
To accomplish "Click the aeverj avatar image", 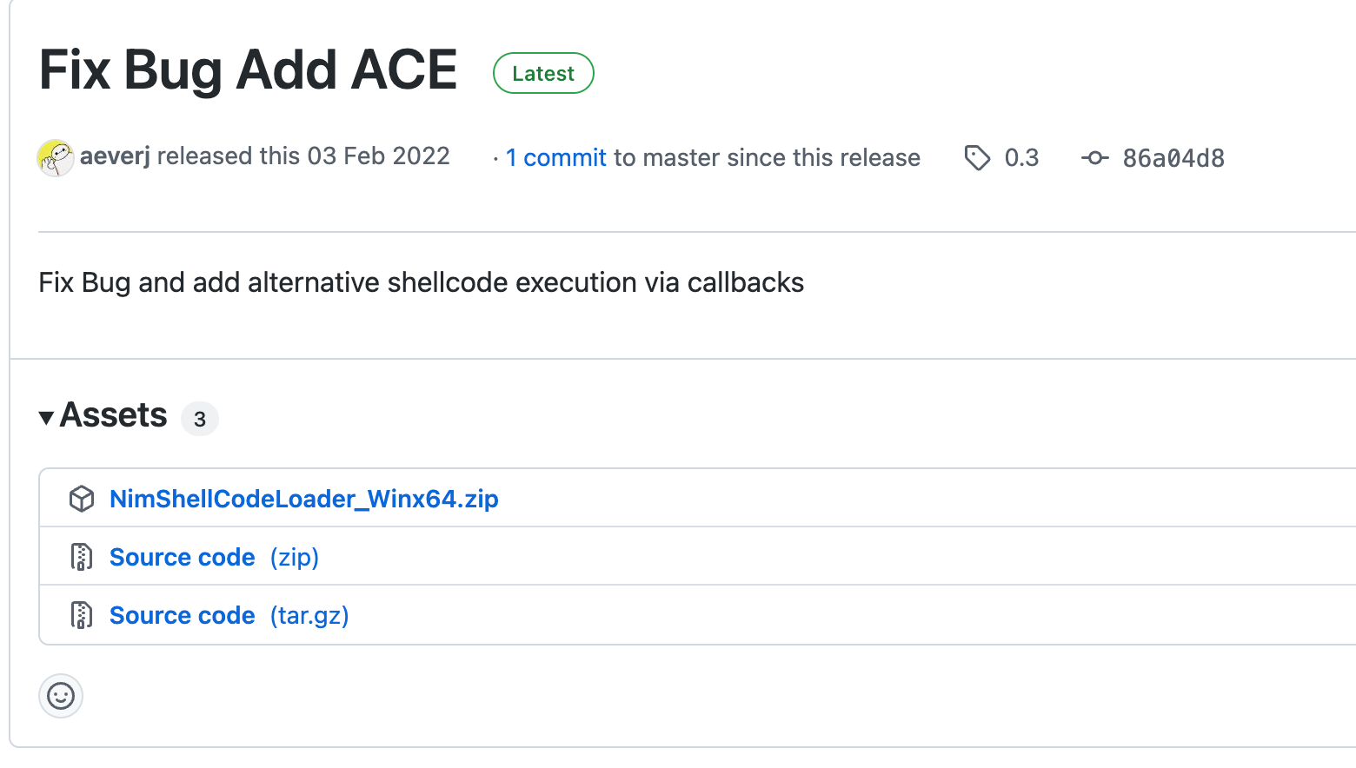I will 56,158.
